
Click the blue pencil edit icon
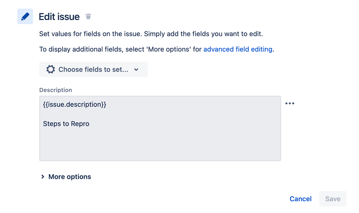pyautogui.click(x=25, y=16)
